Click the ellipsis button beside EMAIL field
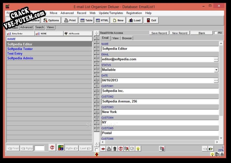The width and height of the screenshot is (231, 163). (216, 59)
